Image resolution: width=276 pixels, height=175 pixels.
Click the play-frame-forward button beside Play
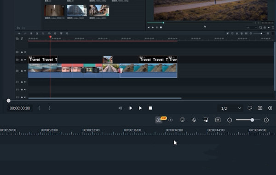130,108
